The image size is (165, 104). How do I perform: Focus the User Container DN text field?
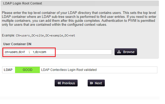coord(58,52)
